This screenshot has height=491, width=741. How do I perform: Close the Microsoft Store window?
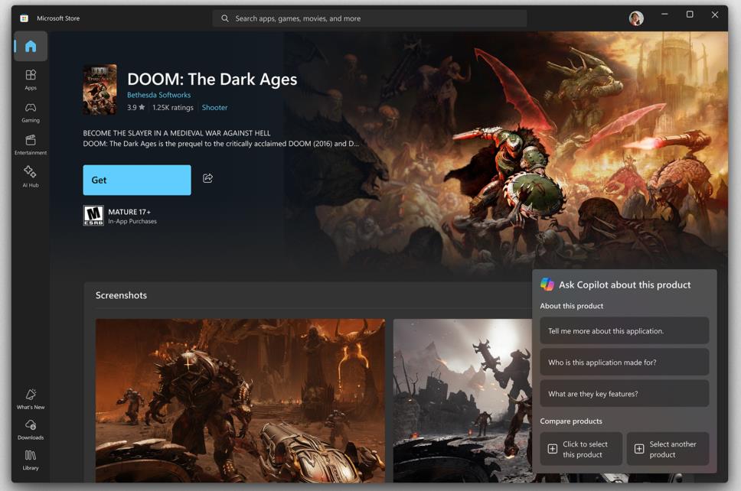pos(714,15)
